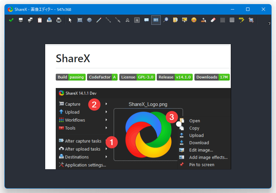276x193 pixels.
Task: Choose the Rectangle drawing tool
Action: 80,20
